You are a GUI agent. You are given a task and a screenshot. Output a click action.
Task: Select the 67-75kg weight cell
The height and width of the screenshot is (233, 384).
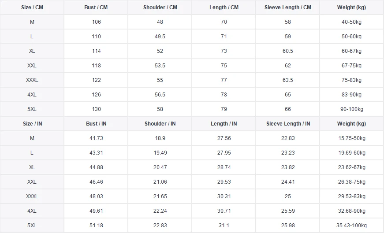coord(352,66)
